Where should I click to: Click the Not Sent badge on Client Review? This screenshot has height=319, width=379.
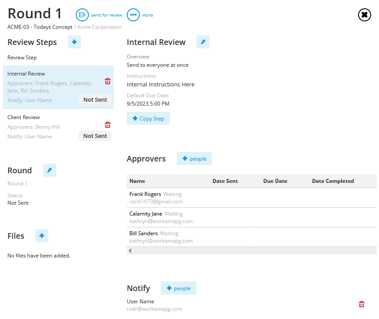point(95,136)
